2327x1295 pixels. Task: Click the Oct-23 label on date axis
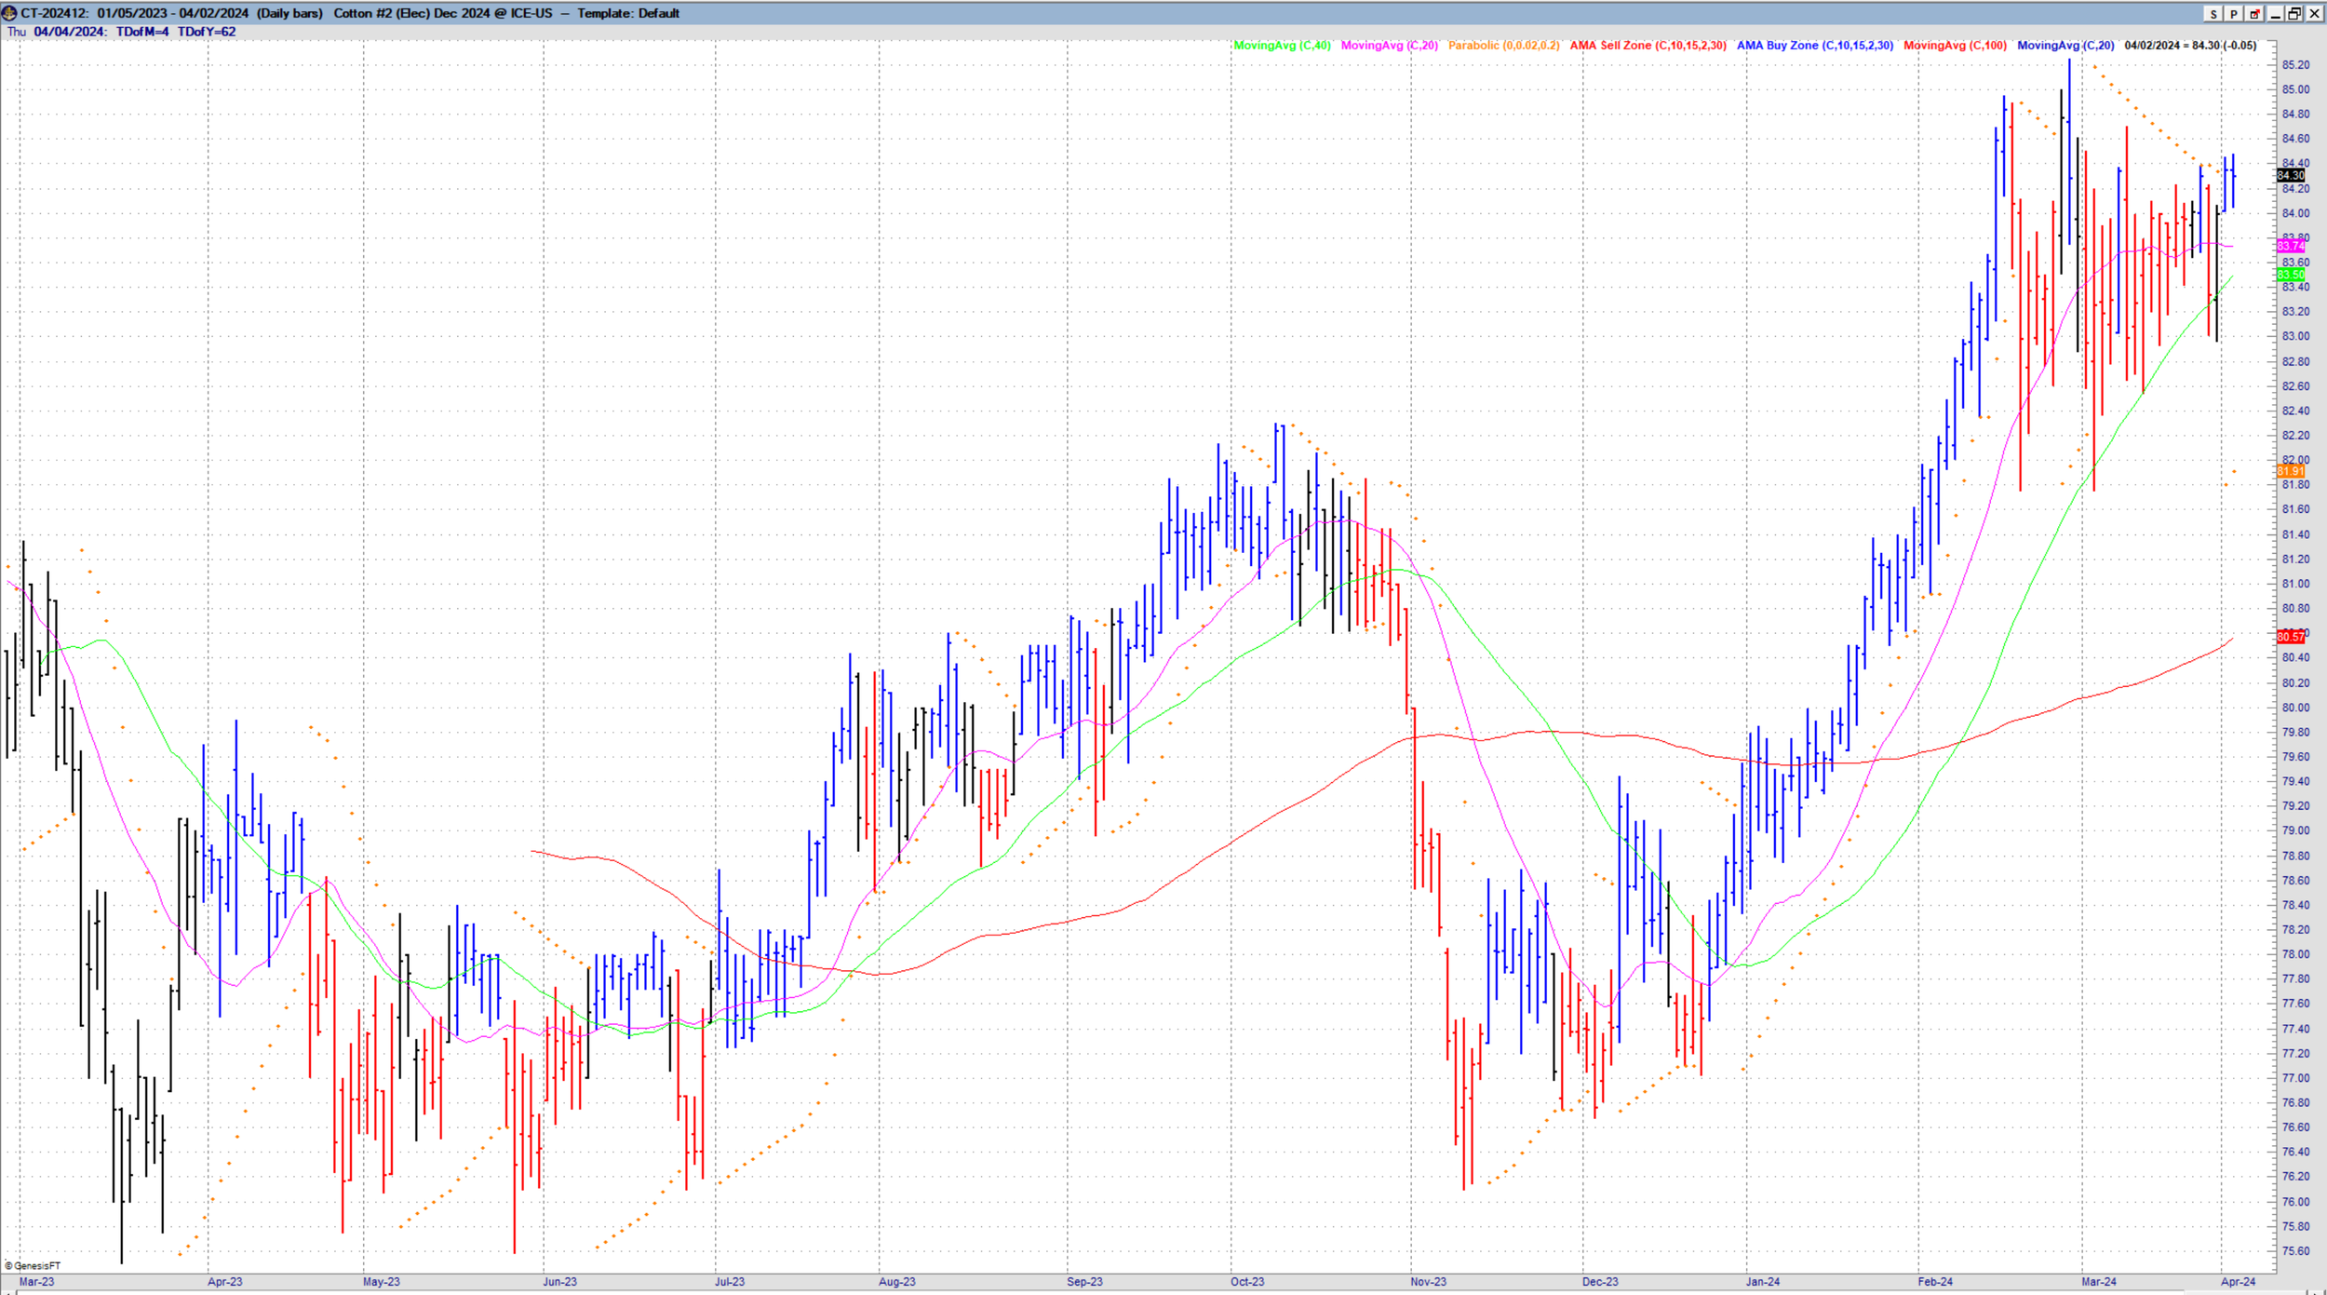point(1247,1282)
